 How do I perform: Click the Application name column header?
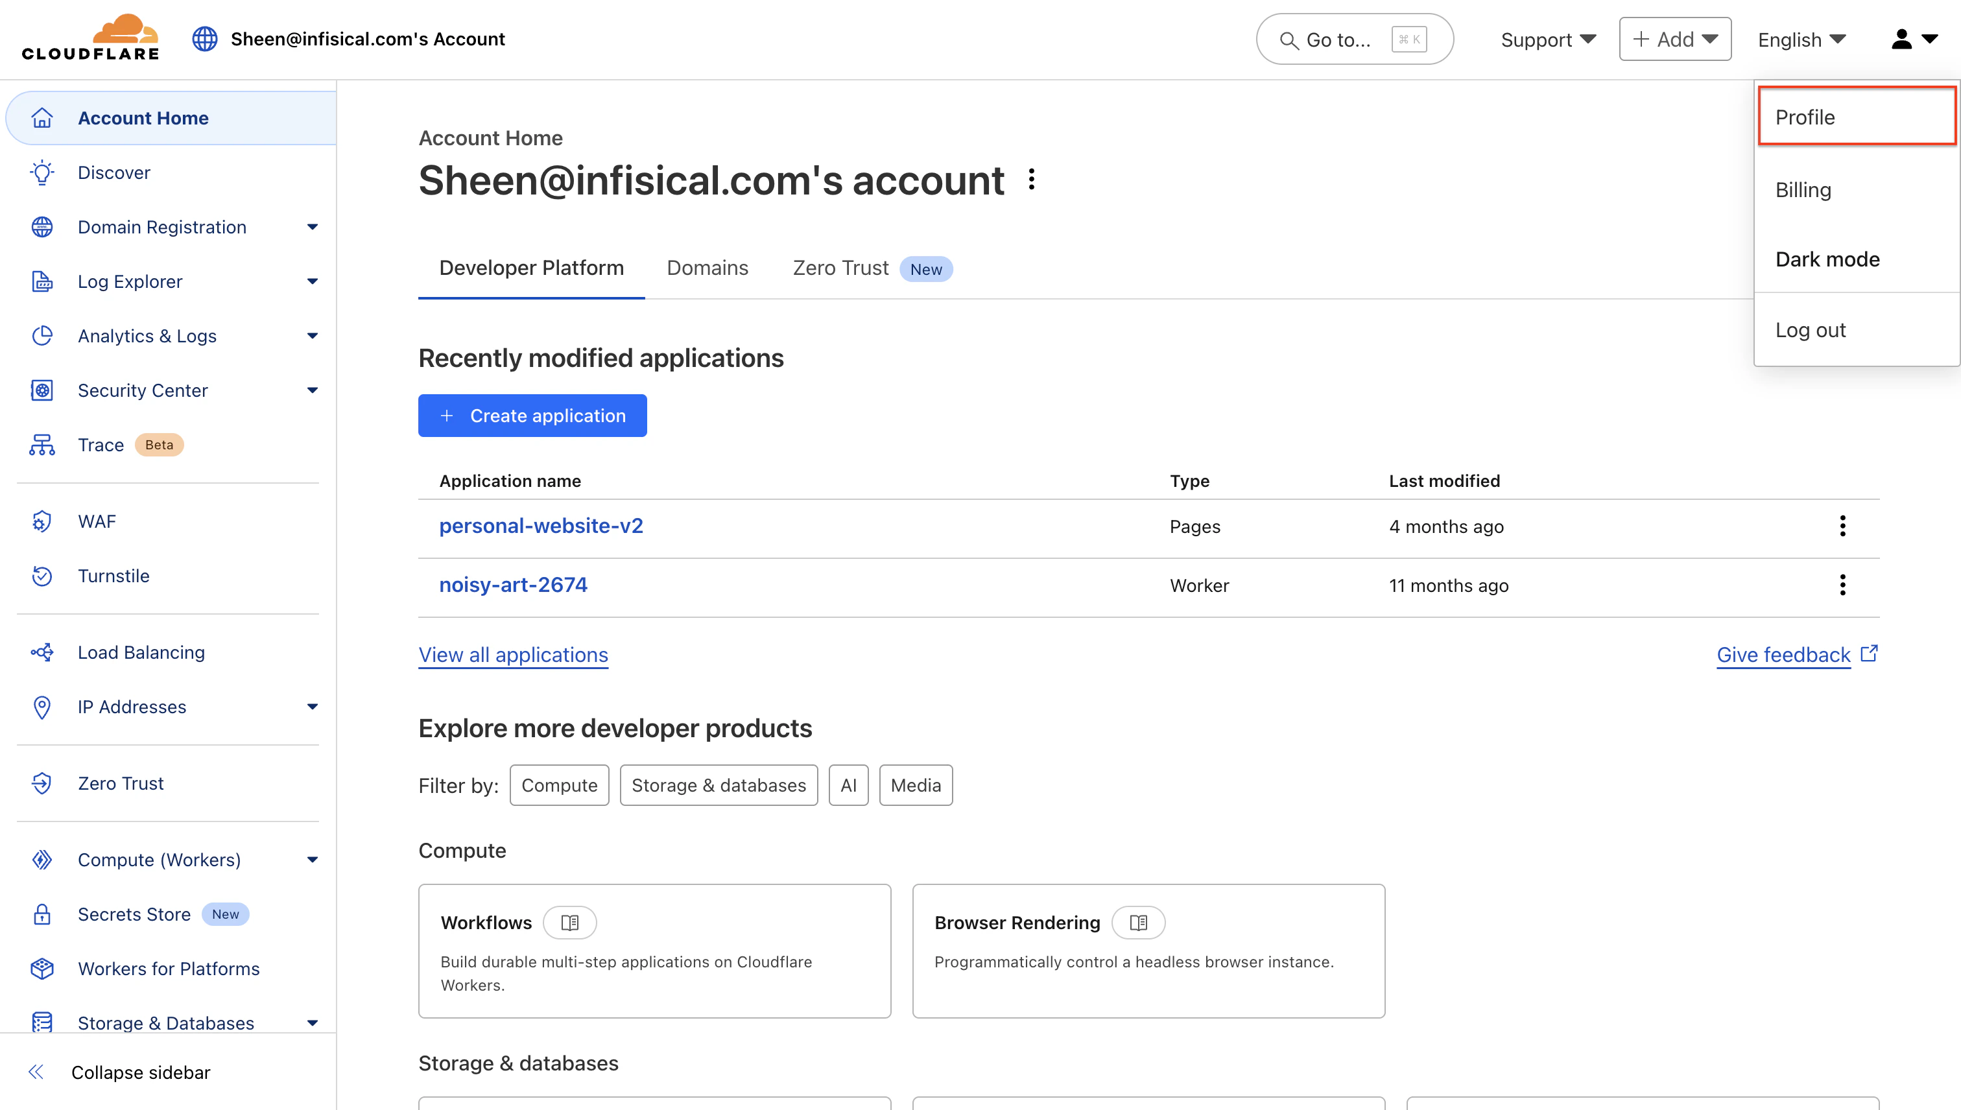510,481
